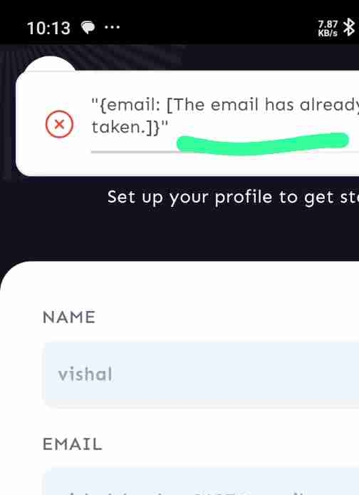Tap the email already taken error message
Image resolution: width=359 pixels, height=495 pixels.
[x=225, y=116]
